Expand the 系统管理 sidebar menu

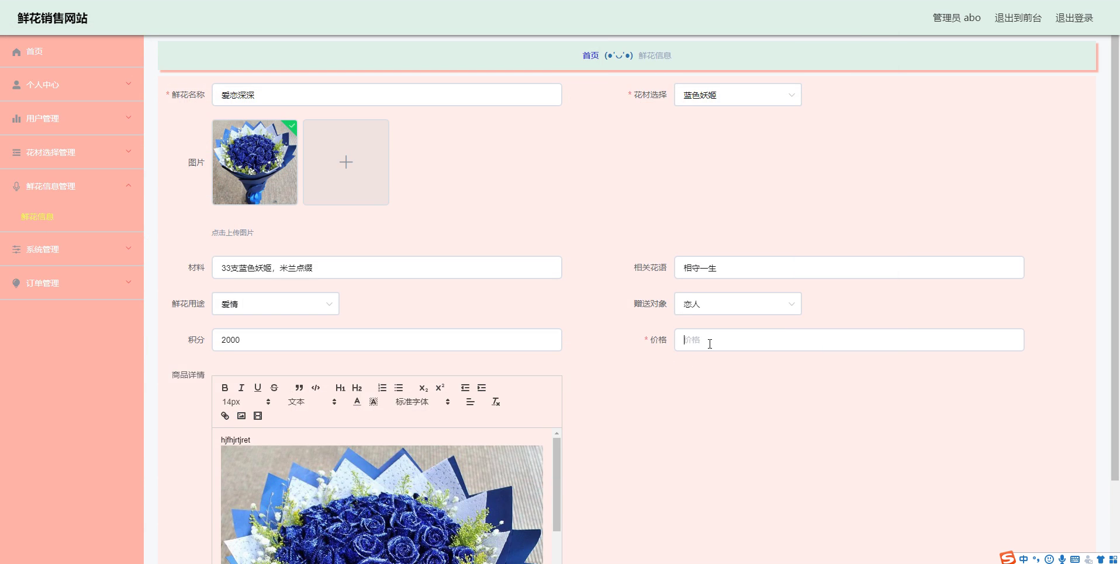[x=72, y=249]
